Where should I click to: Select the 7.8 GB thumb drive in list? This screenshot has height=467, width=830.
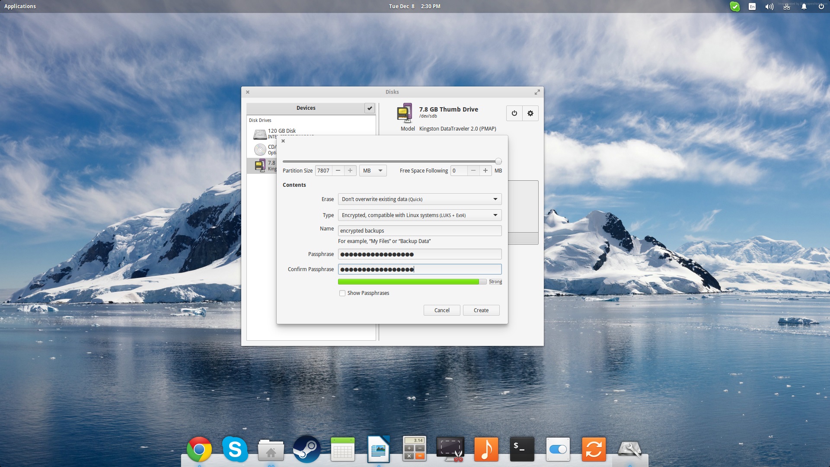pyautogui.click(x=262, y=166)
